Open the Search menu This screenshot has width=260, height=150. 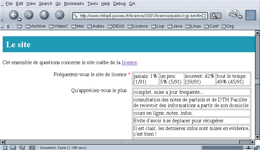(46, 3)
